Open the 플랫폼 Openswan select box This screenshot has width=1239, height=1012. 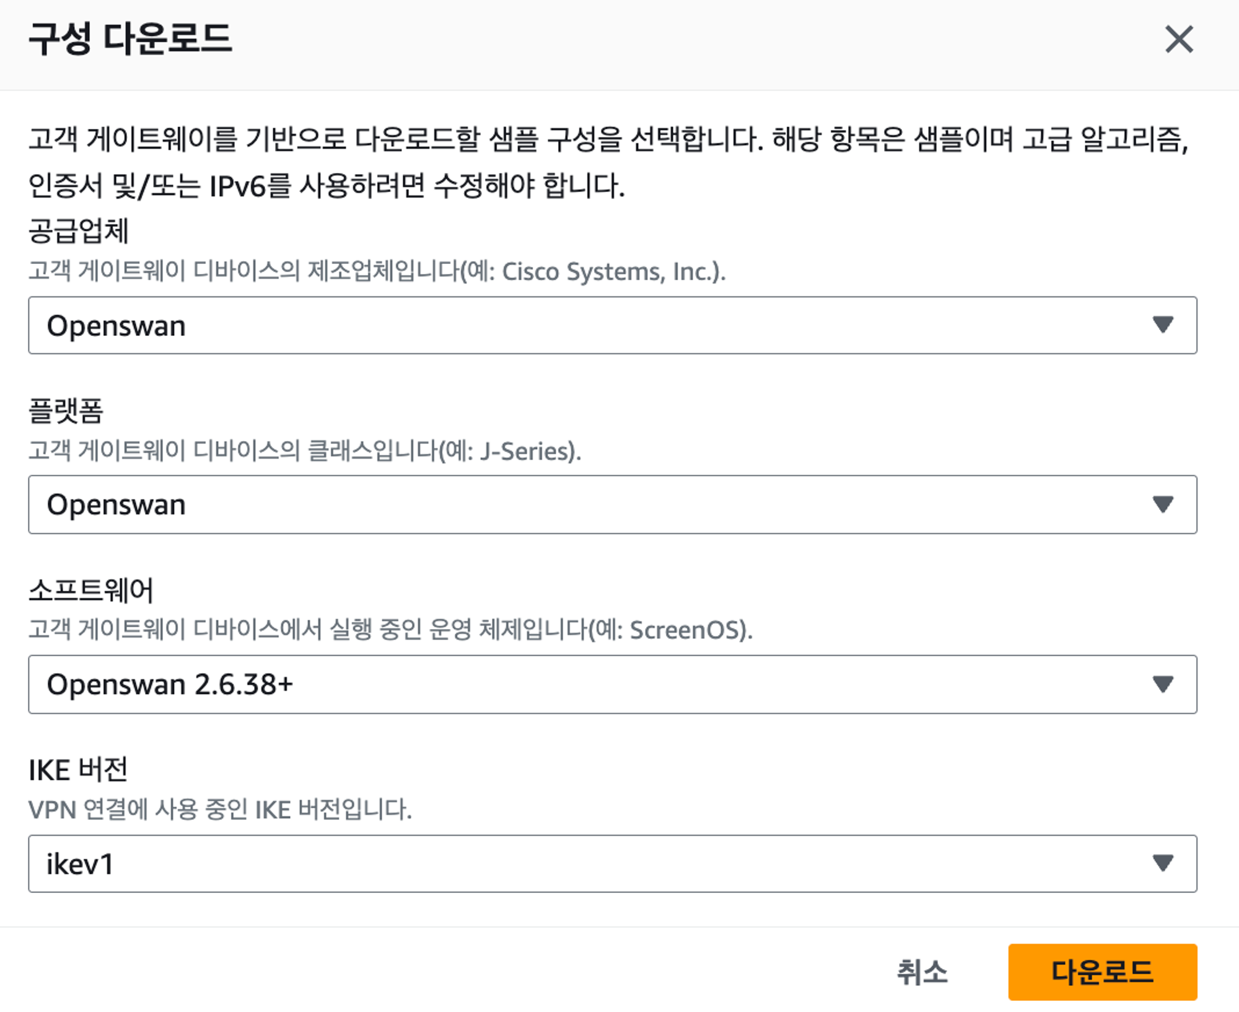point(612,504)
